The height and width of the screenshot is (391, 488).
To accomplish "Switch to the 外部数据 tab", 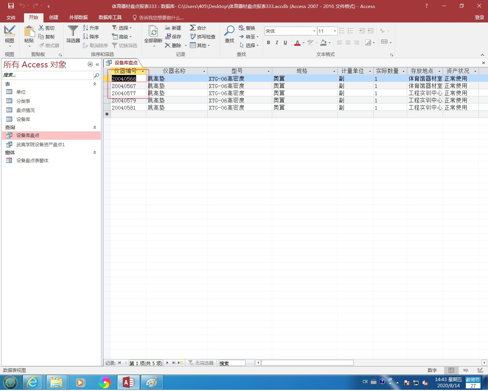I will pos(79,18).
